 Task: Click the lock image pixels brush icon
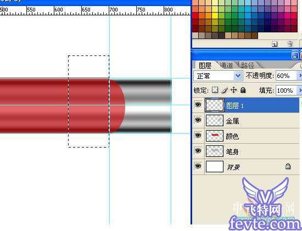pos(225,90)
